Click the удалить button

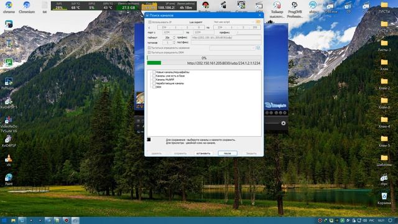tap(156, 153)
